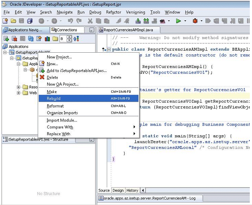
Task: Open the File menu
Action: tap(6, 12)
